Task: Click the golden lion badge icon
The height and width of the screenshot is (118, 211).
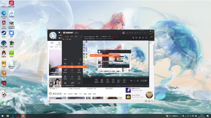Action: pyautogui.click(x=149, y=95)
